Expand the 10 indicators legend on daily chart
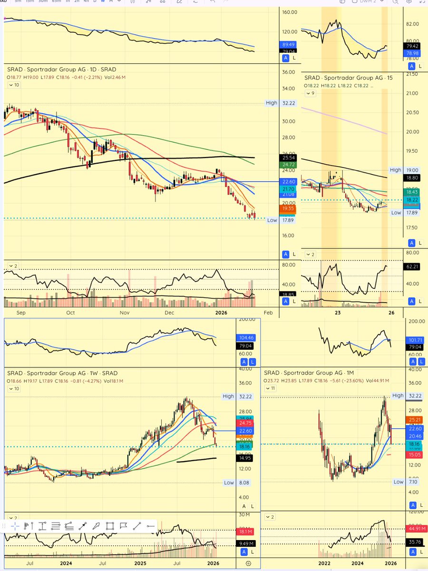This screenshot has height=571, width=428. pyautogui.click(x=14, y=85)
